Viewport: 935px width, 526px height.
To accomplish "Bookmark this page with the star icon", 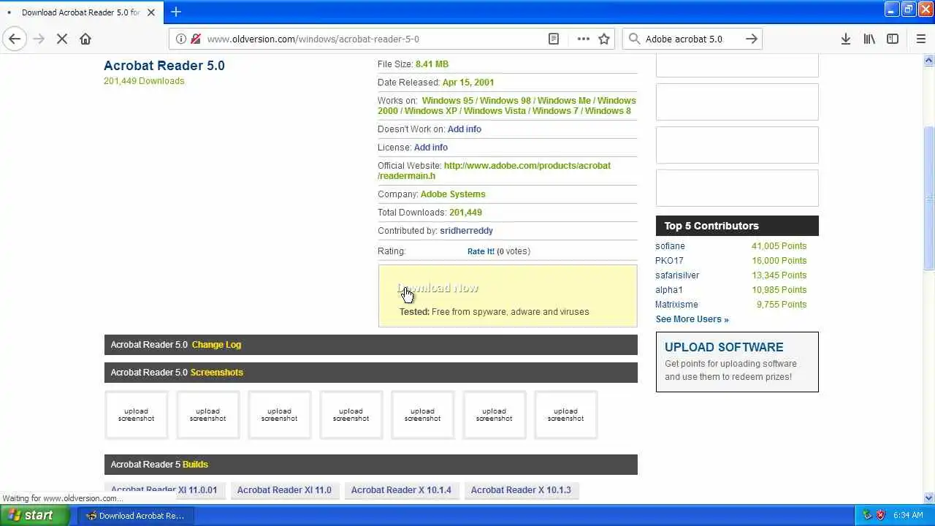I will [x=604, y=39].
